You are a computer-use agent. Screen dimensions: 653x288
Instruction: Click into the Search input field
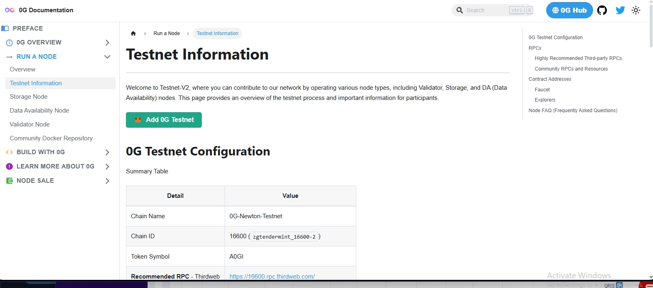[x=486, y=10]
